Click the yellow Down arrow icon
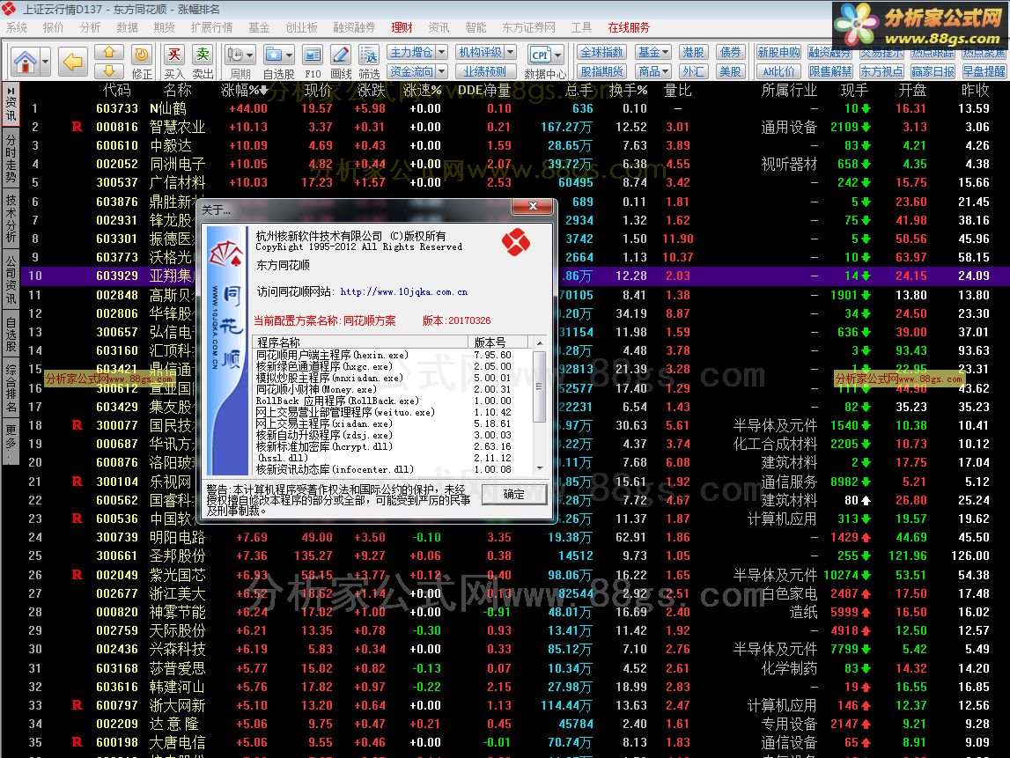 coord(109,70)
